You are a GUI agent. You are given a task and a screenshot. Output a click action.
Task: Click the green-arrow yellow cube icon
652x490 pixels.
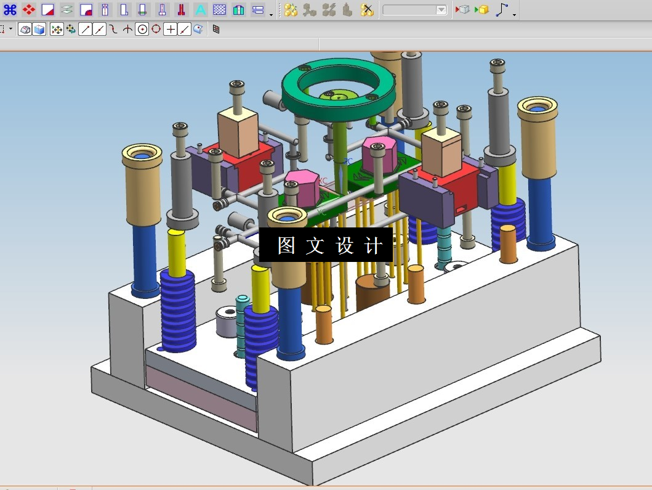click(482, 9)
